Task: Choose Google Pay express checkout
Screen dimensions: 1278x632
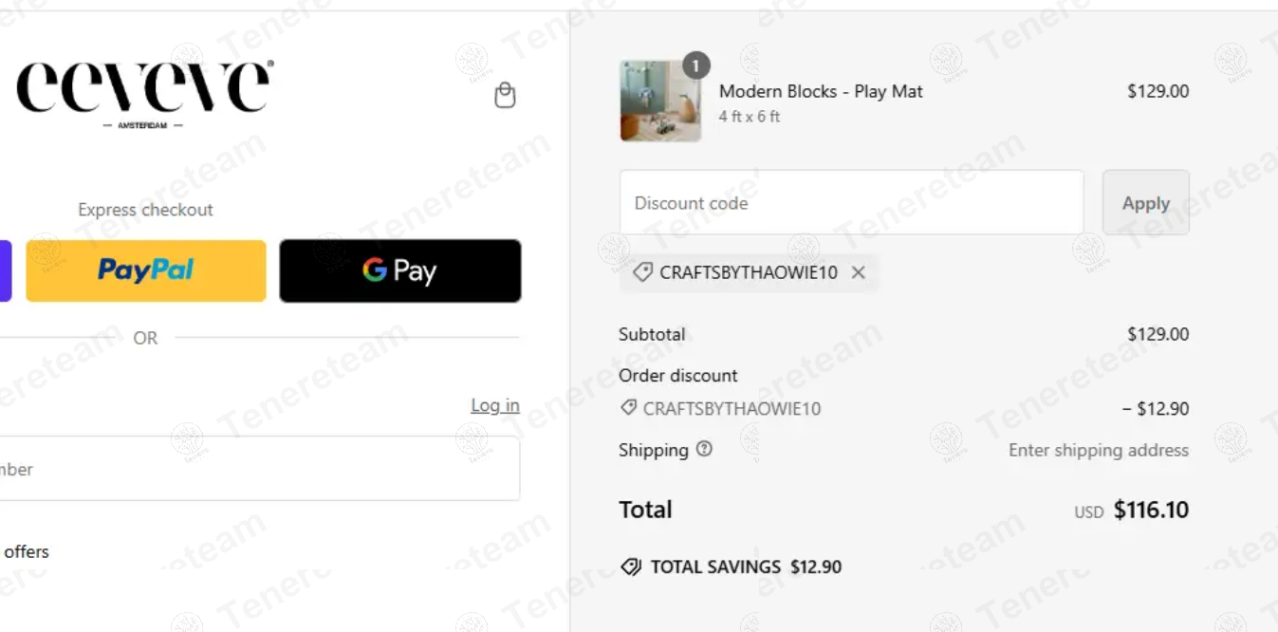Action: point(399,270)
